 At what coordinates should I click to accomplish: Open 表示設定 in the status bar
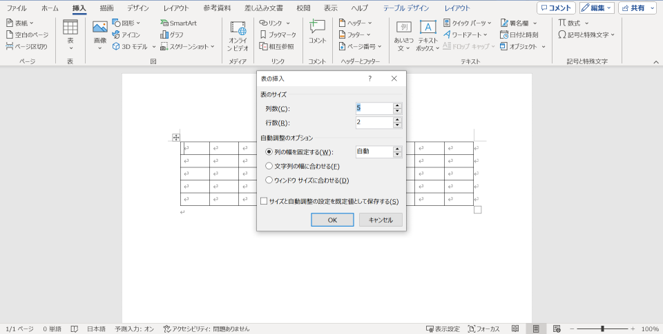443,329
